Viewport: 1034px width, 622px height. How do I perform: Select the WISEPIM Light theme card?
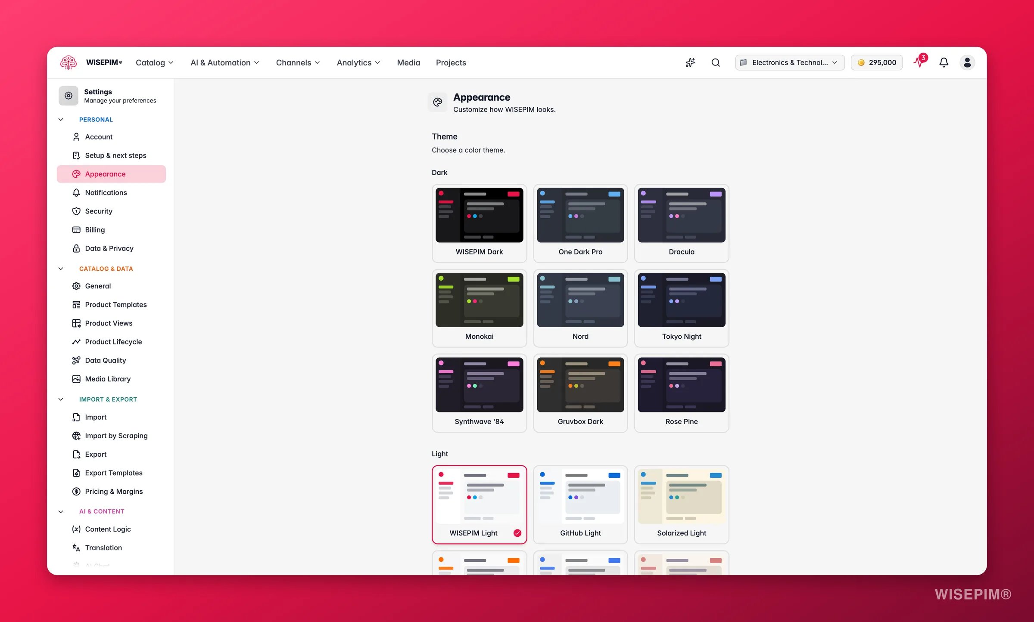click(479, 504)
